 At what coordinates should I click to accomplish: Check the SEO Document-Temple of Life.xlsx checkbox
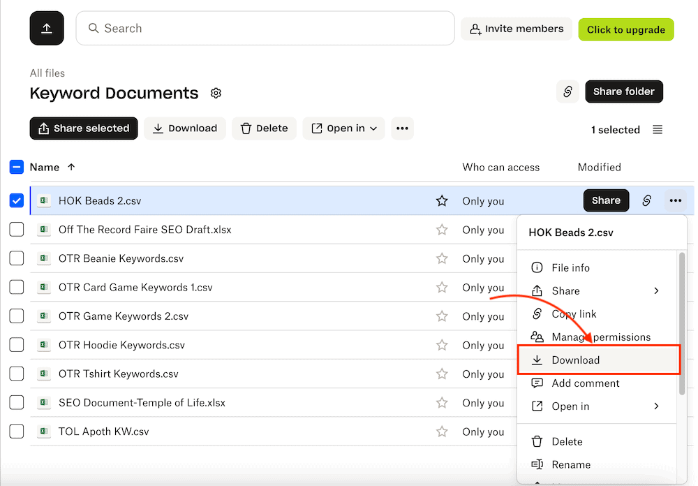17,402
